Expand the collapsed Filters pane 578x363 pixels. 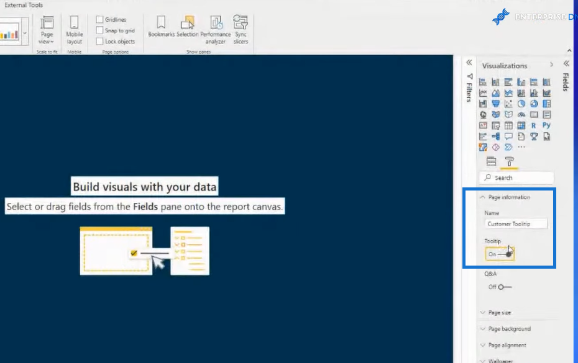(x=469, y=63)
